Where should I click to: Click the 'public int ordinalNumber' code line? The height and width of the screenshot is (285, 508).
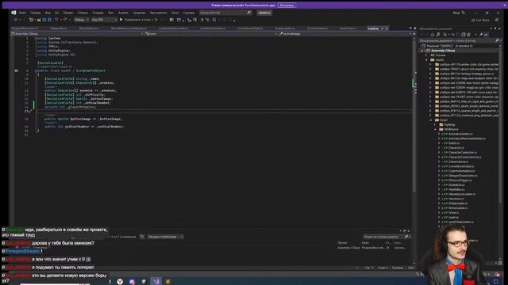point(84,127)
